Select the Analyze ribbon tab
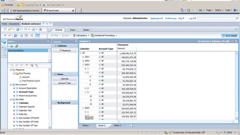240x135 pixels. tap(58, 30)
